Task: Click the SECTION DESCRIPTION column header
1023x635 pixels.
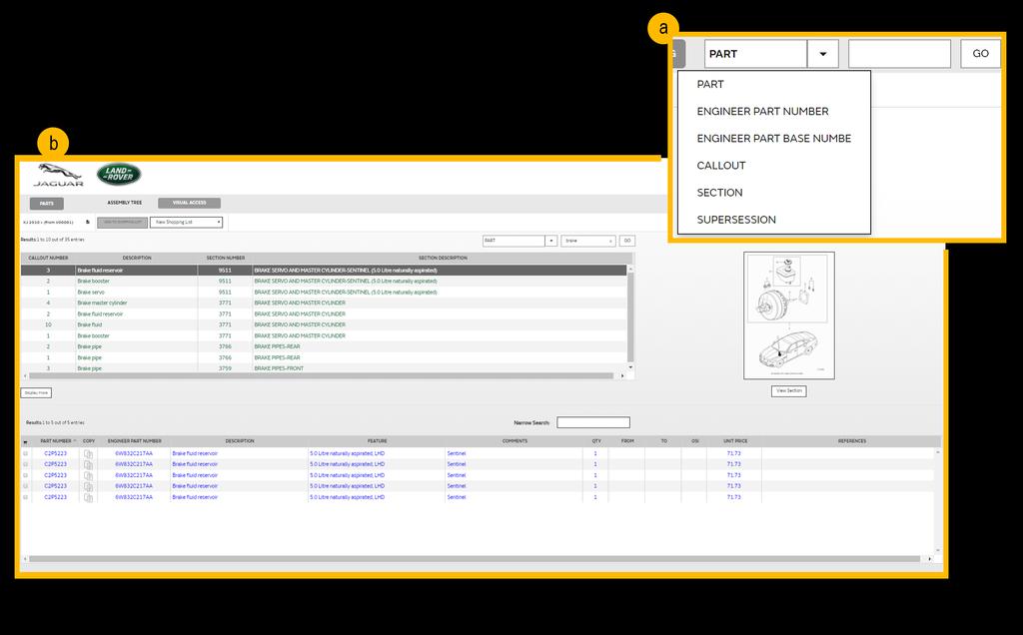Action: coord(443,259)
